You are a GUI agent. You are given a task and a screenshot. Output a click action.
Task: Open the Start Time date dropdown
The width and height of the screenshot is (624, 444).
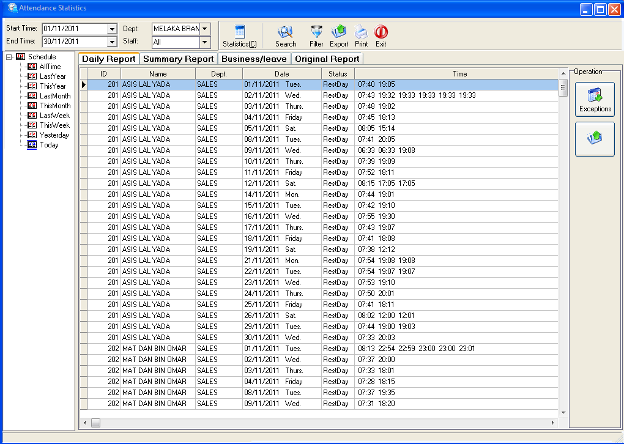(x=112, y=29)
